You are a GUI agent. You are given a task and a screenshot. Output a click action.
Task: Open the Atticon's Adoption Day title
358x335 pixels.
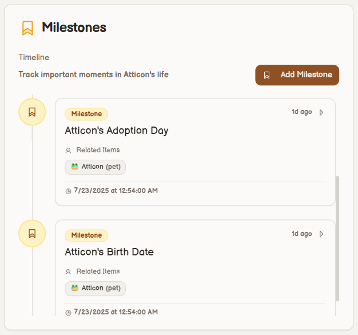pyautogui.click(x=117, y=131)
